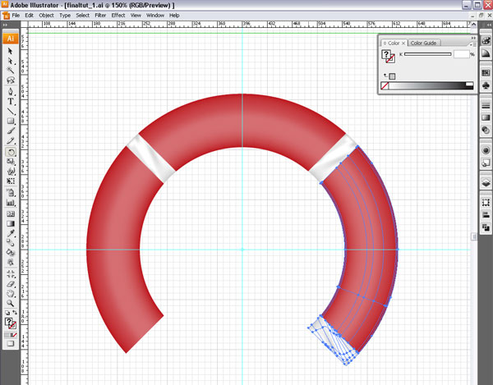Image resolution: width=493 pixels, height=385 pixels.
Task: Select the Type tool
Action: coord(11,102)
